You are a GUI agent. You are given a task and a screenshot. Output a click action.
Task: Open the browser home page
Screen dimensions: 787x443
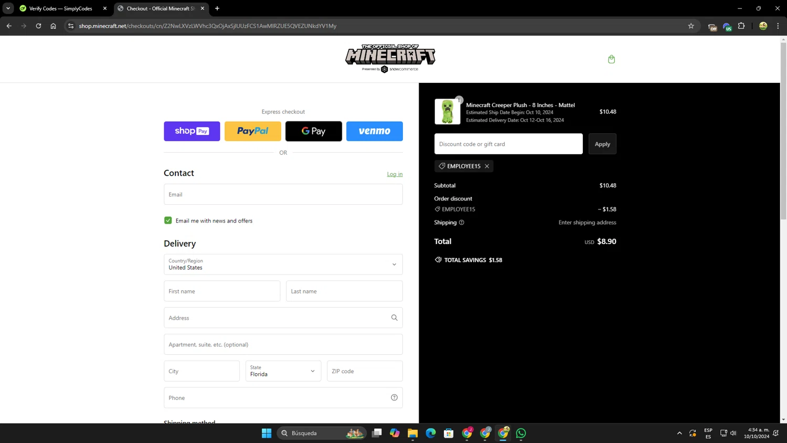53,26
